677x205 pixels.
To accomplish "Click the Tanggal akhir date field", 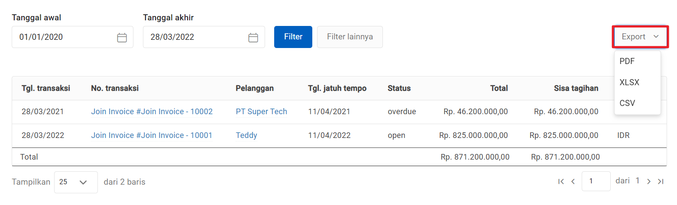I will coord(194,37).
